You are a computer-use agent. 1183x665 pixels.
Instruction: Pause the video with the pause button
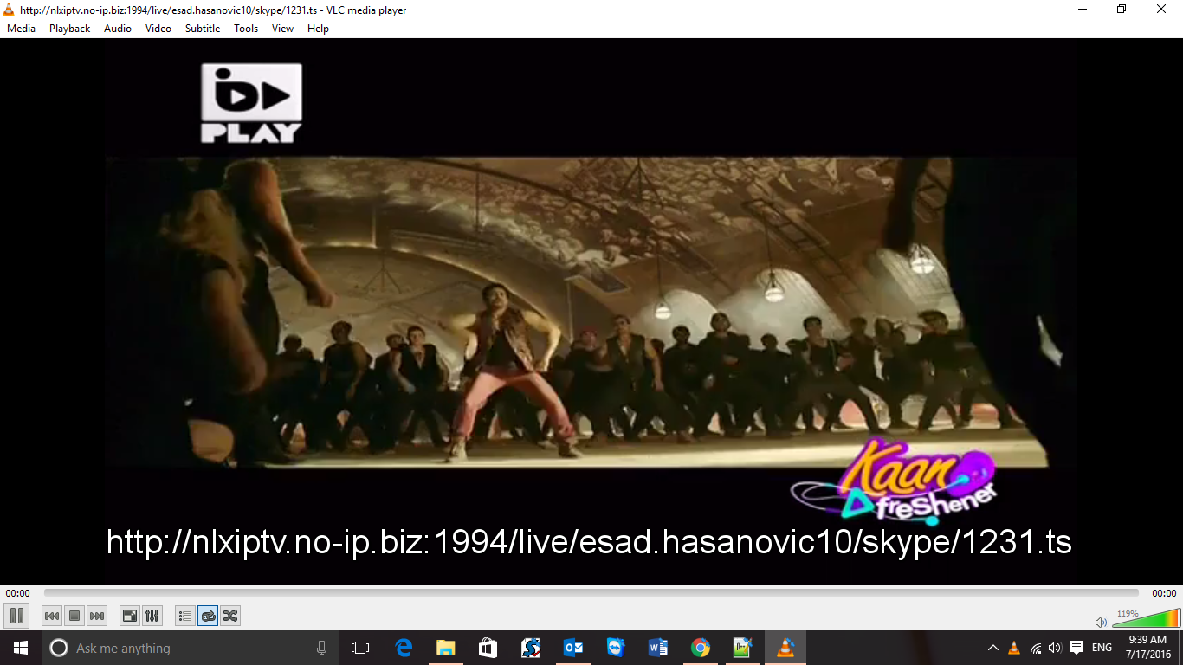[x=16, y=616]
